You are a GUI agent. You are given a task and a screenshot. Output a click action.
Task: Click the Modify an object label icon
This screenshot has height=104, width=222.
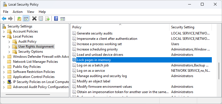74,81
